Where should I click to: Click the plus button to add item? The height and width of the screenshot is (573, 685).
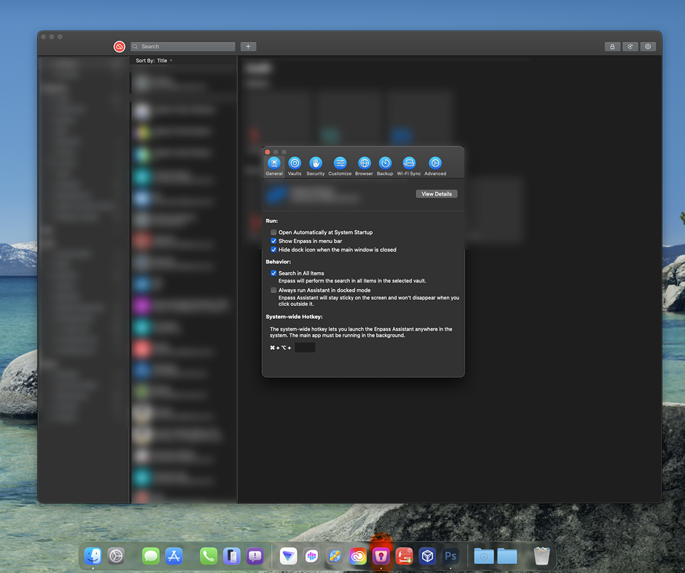pyautogui.click(x=248, y=46)
